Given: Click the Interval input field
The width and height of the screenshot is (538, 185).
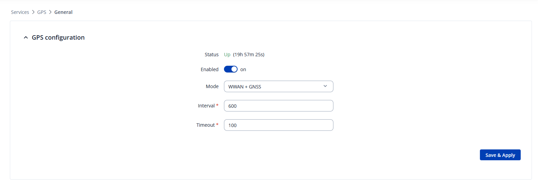Looking at the screenshot, I should 278,106.
